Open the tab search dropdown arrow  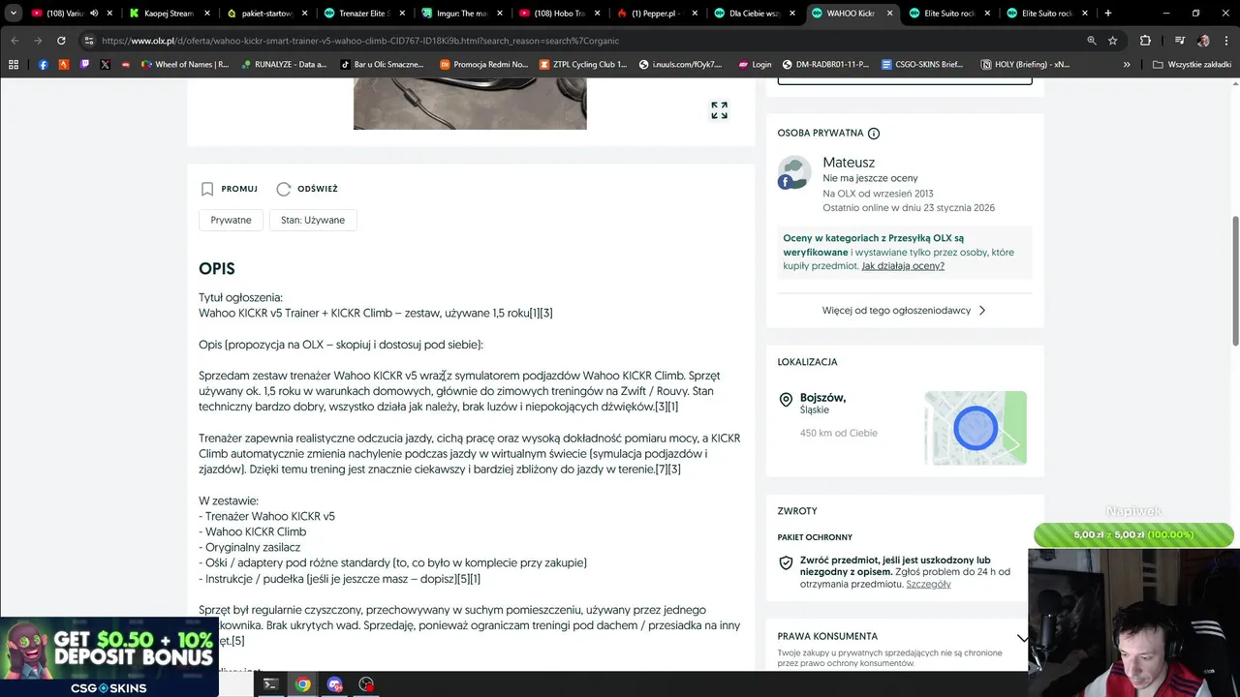point(13,14)
